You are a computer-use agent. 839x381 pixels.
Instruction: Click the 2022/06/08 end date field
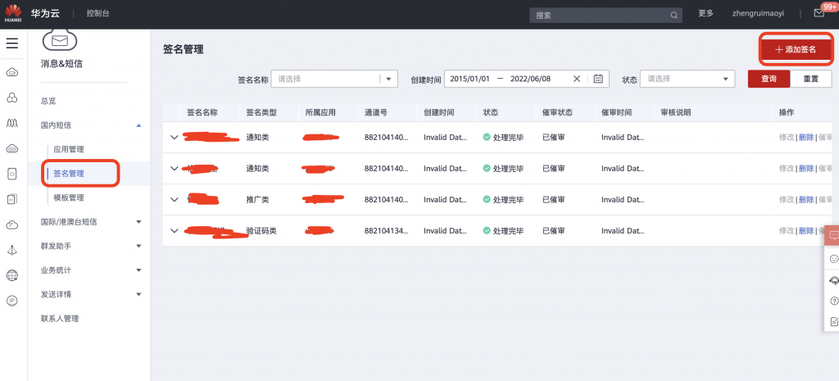[530, 79]
